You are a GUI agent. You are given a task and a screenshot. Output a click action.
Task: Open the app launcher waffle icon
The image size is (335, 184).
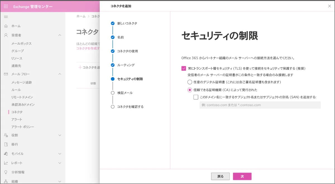pos(6,7)
